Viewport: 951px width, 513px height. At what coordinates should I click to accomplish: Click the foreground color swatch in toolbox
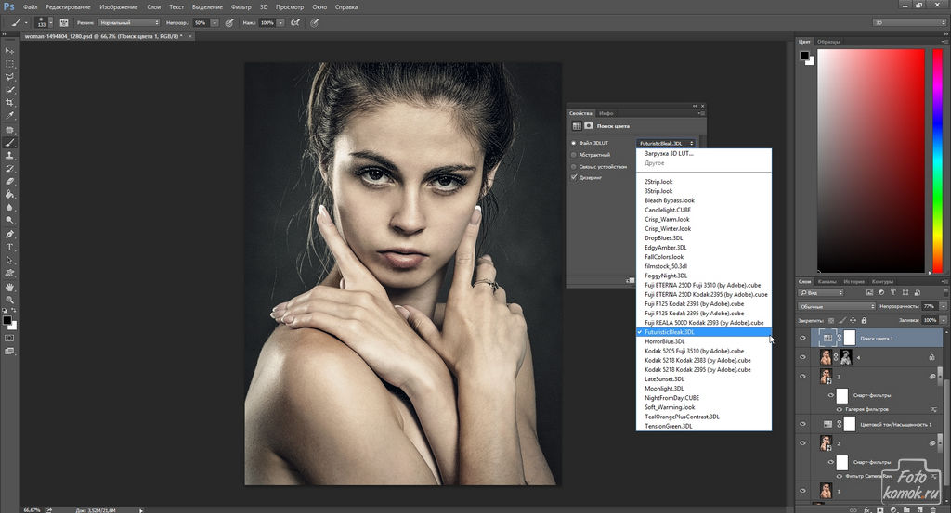[x=7, y=320]
